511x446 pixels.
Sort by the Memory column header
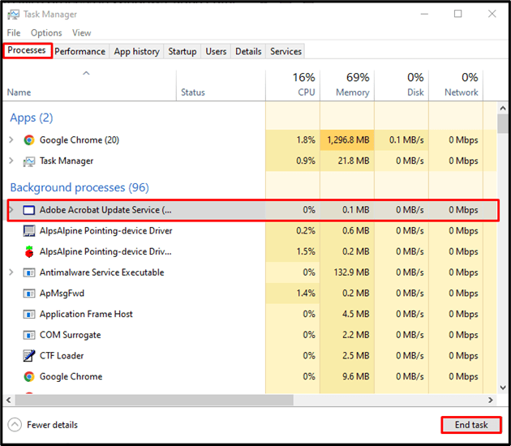[x=347, y=86]
